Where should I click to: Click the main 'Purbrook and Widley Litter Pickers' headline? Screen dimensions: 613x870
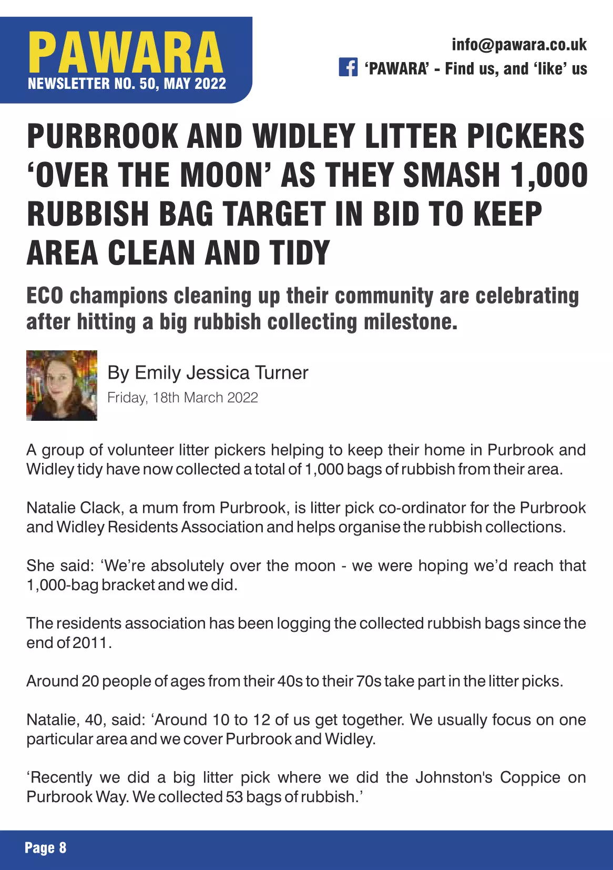tap(306, 194)
